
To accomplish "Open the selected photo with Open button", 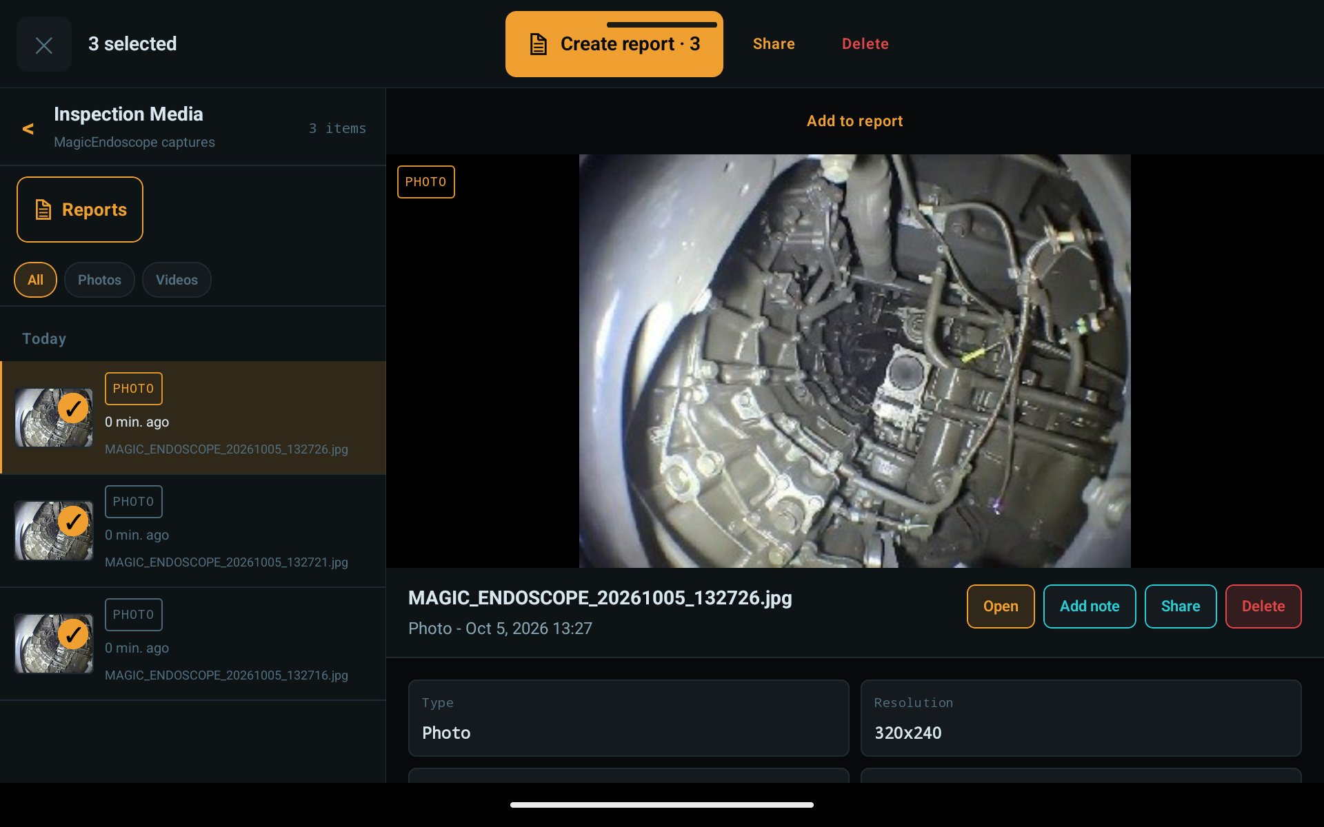I will [x=1001, y=606].
